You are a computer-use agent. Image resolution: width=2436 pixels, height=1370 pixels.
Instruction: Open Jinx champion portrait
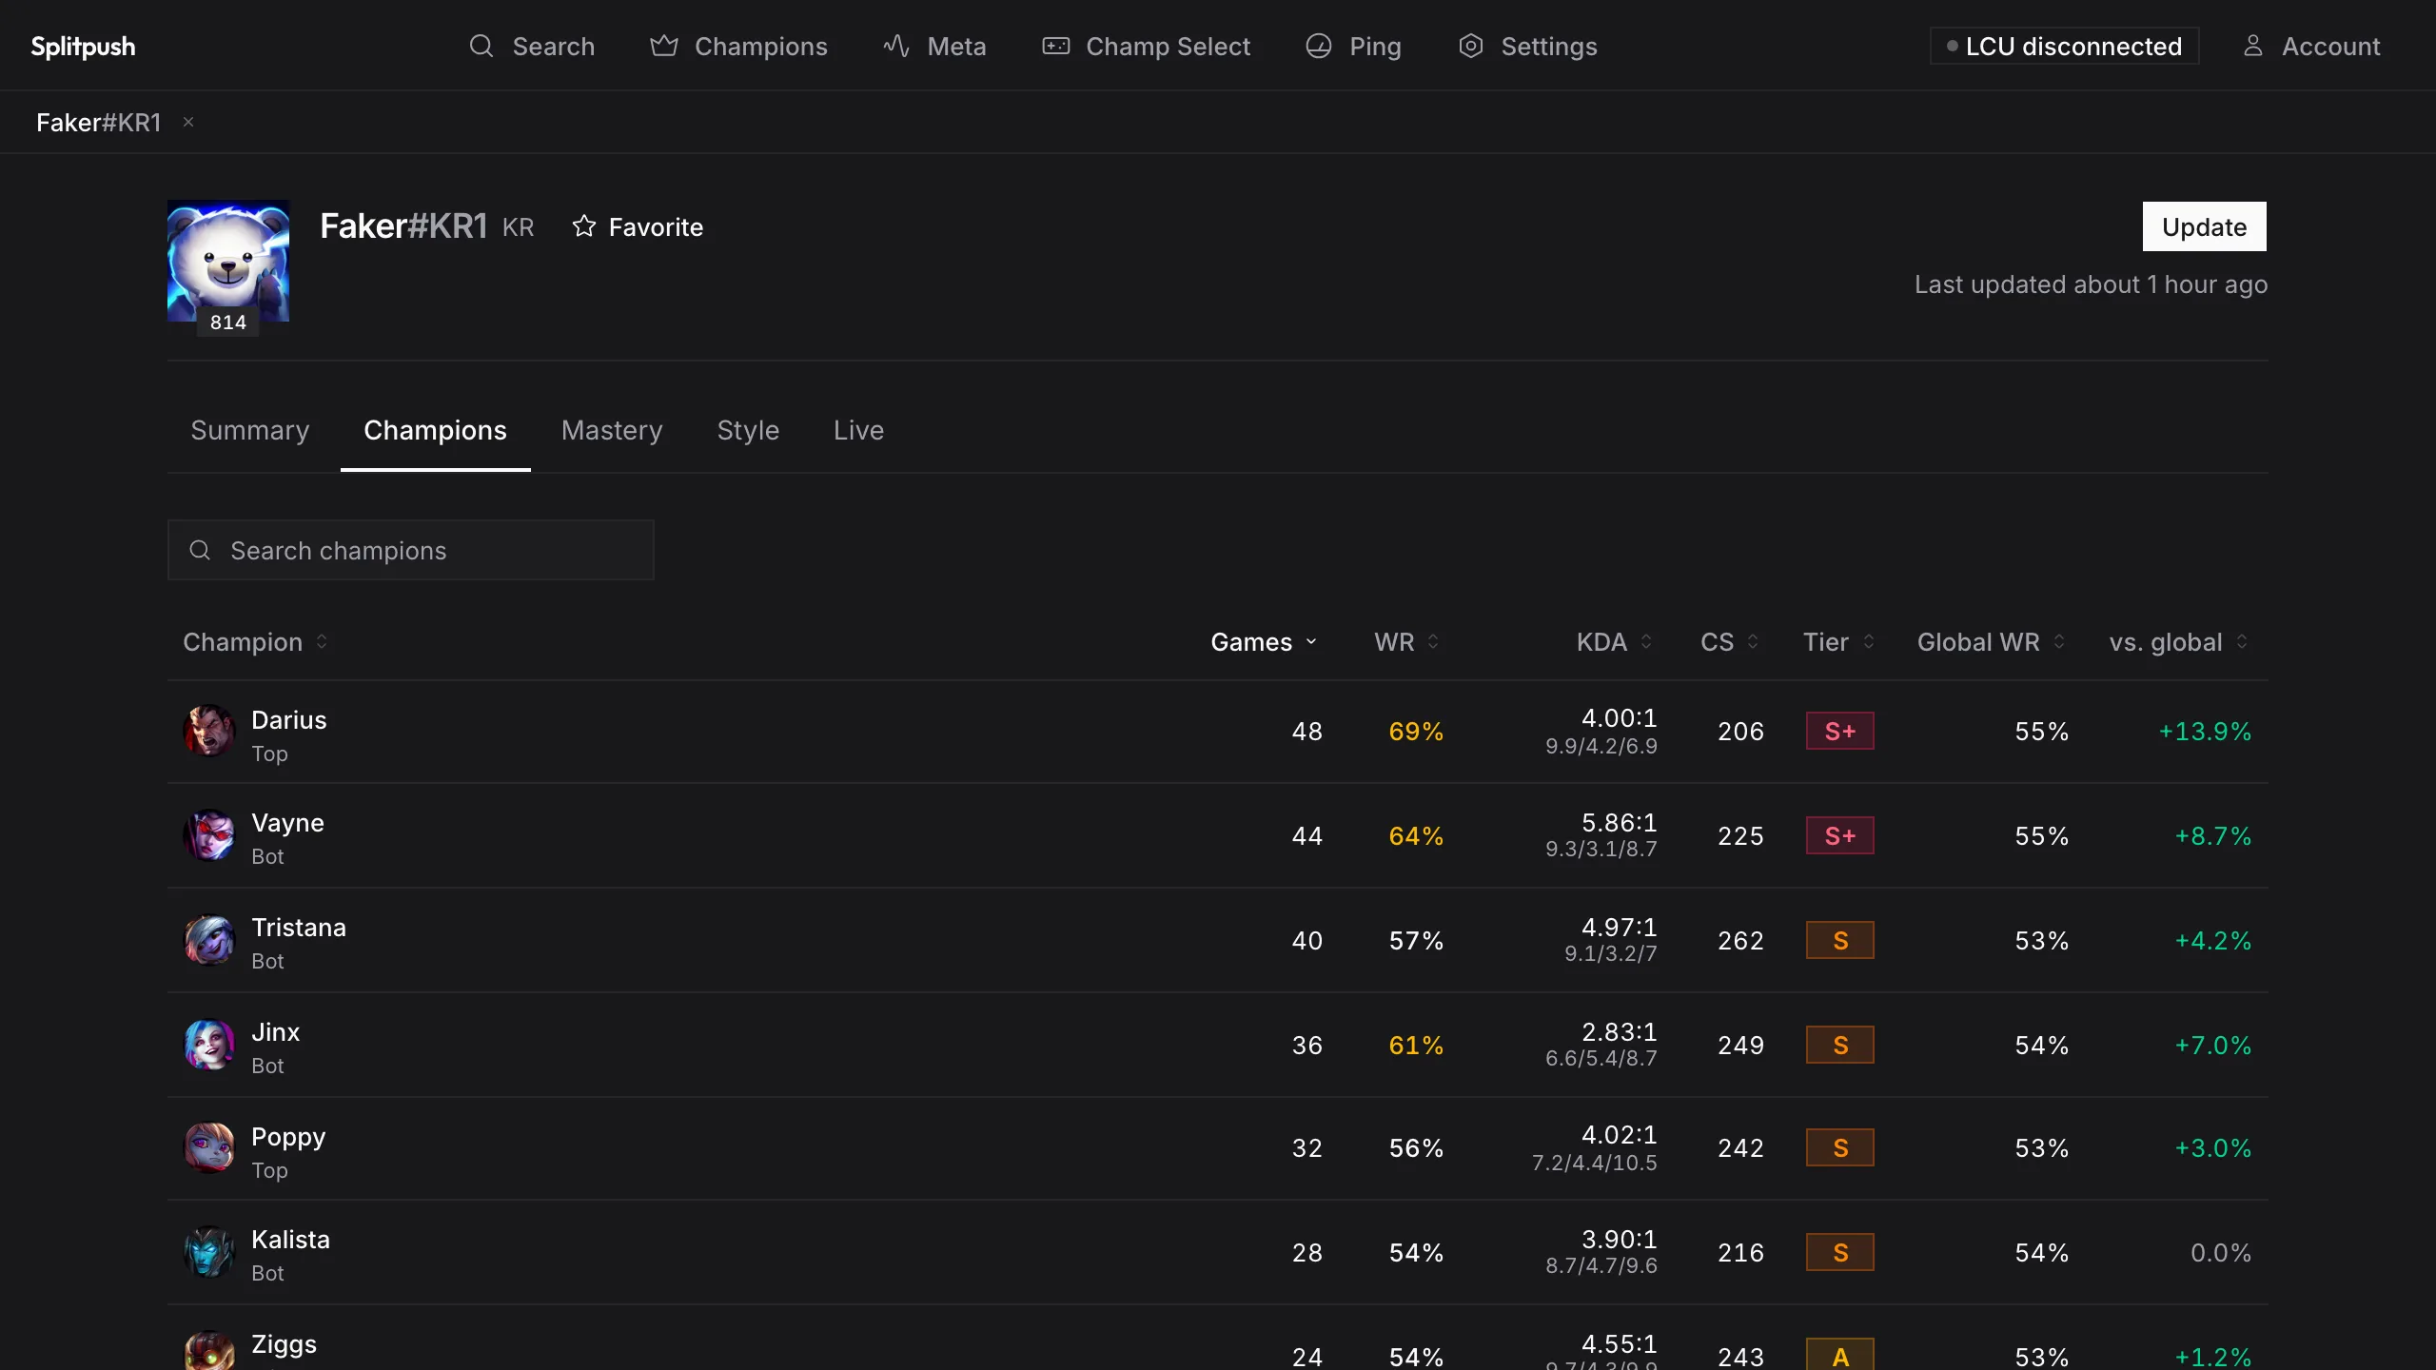(x=209, y=1045)
